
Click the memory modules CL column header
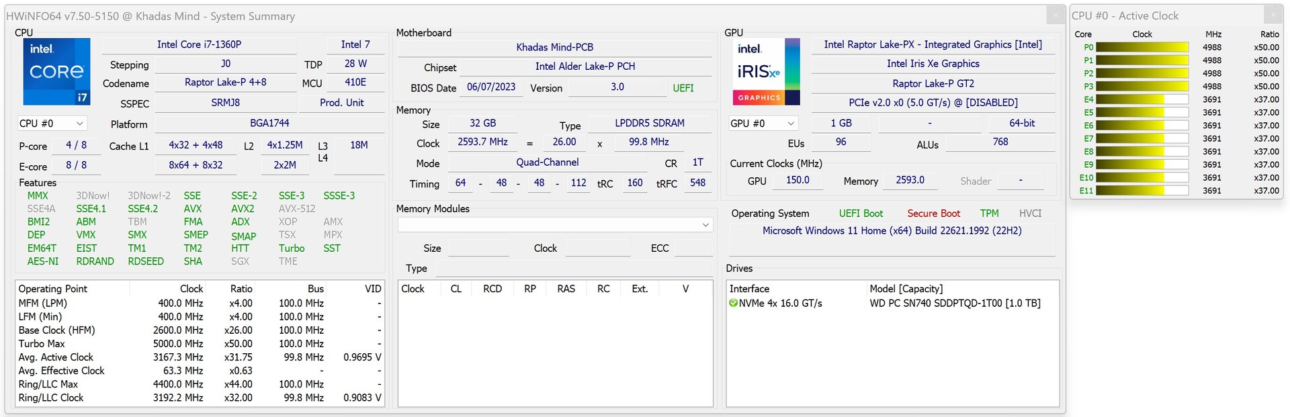click(456, 289)
